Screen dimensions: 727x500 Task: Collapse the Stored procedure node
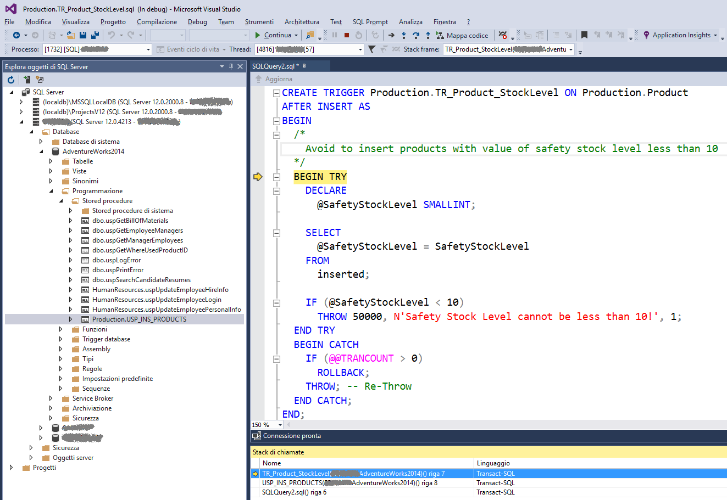[x=62, y=200]
